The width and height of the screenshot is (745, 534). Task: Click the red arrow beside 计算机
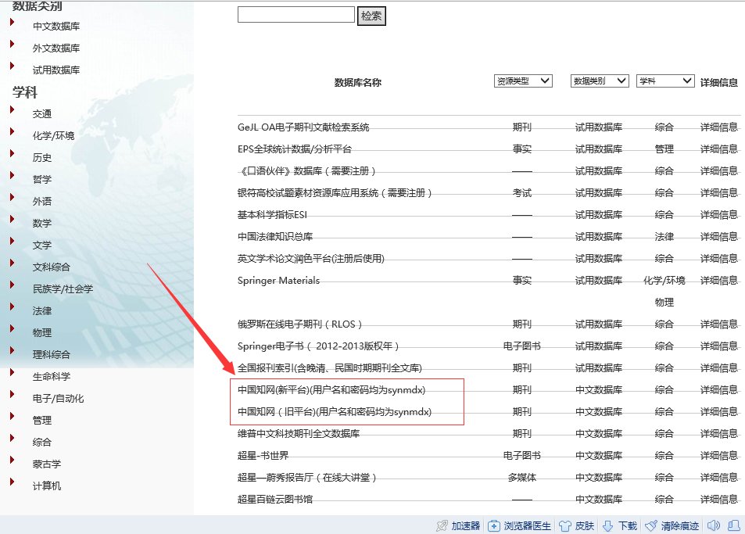tap(13, 482)
